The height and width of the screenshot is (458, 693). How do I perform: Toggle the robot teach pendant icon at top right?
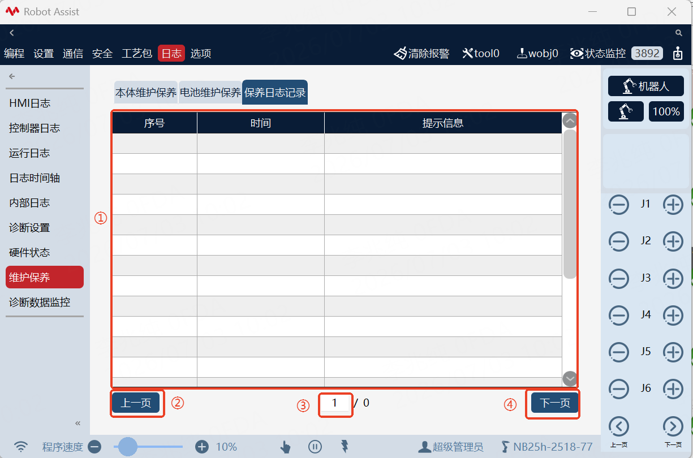[678, 53]
